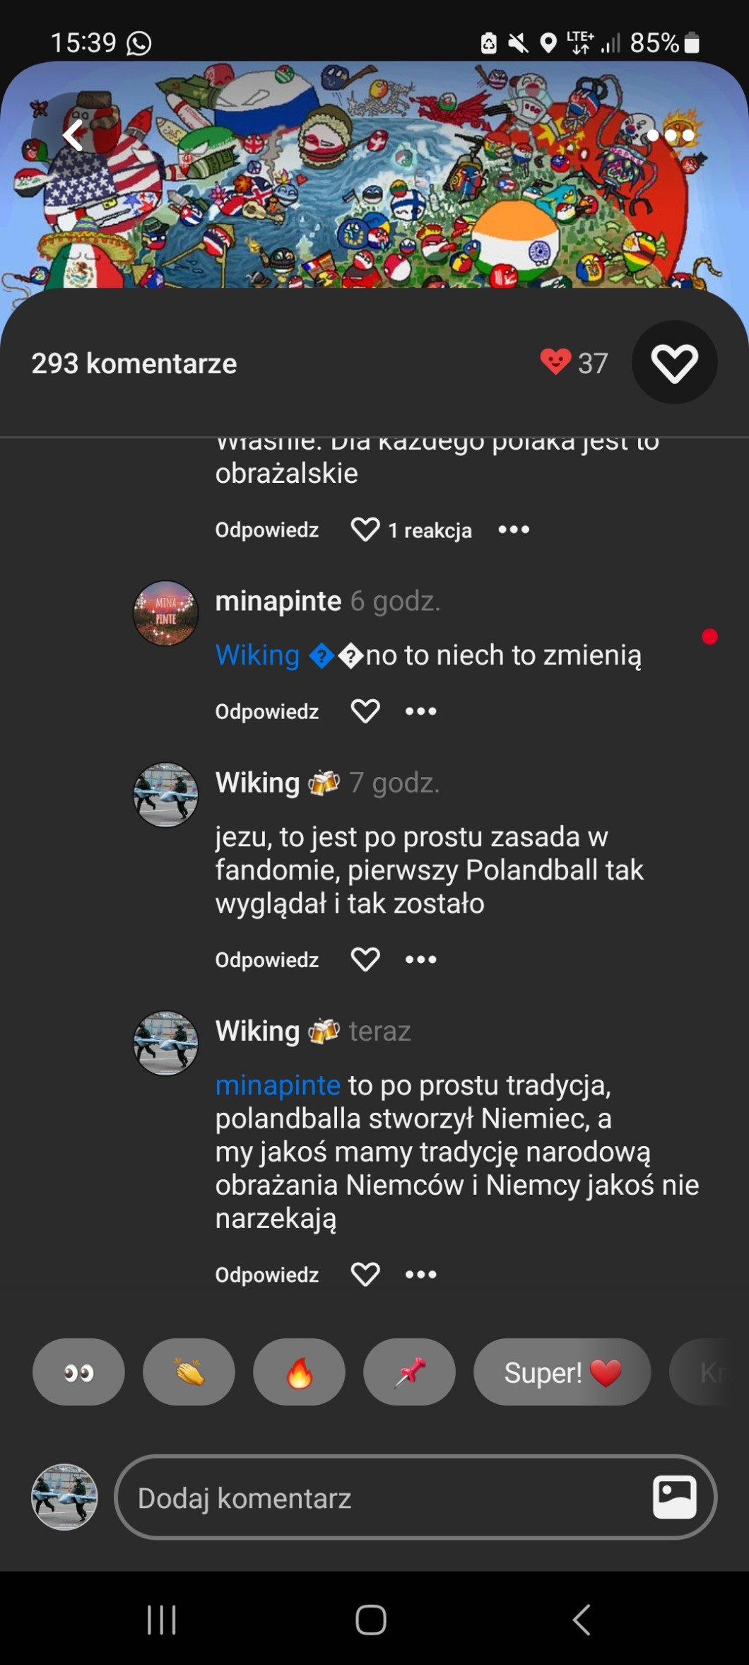Open more options on Wiking's 7 godz. comment
The image size is (749, 1665).
[421, 959]
